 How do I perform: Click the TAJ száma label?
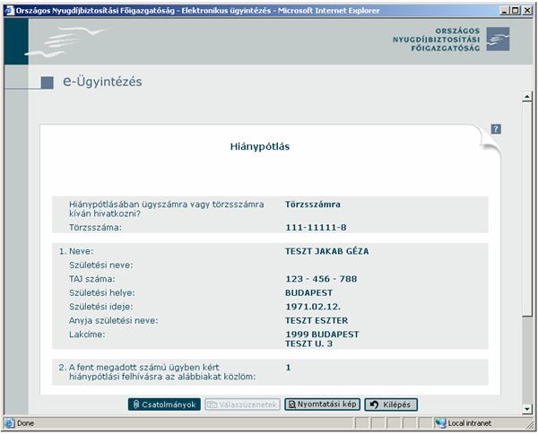coord(92,279)
